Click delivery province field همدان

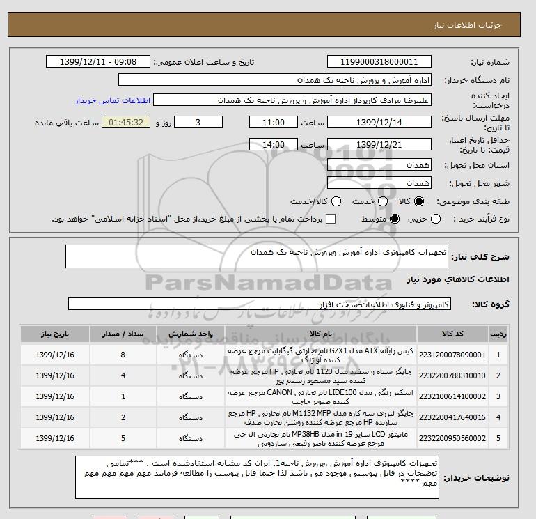379,165
